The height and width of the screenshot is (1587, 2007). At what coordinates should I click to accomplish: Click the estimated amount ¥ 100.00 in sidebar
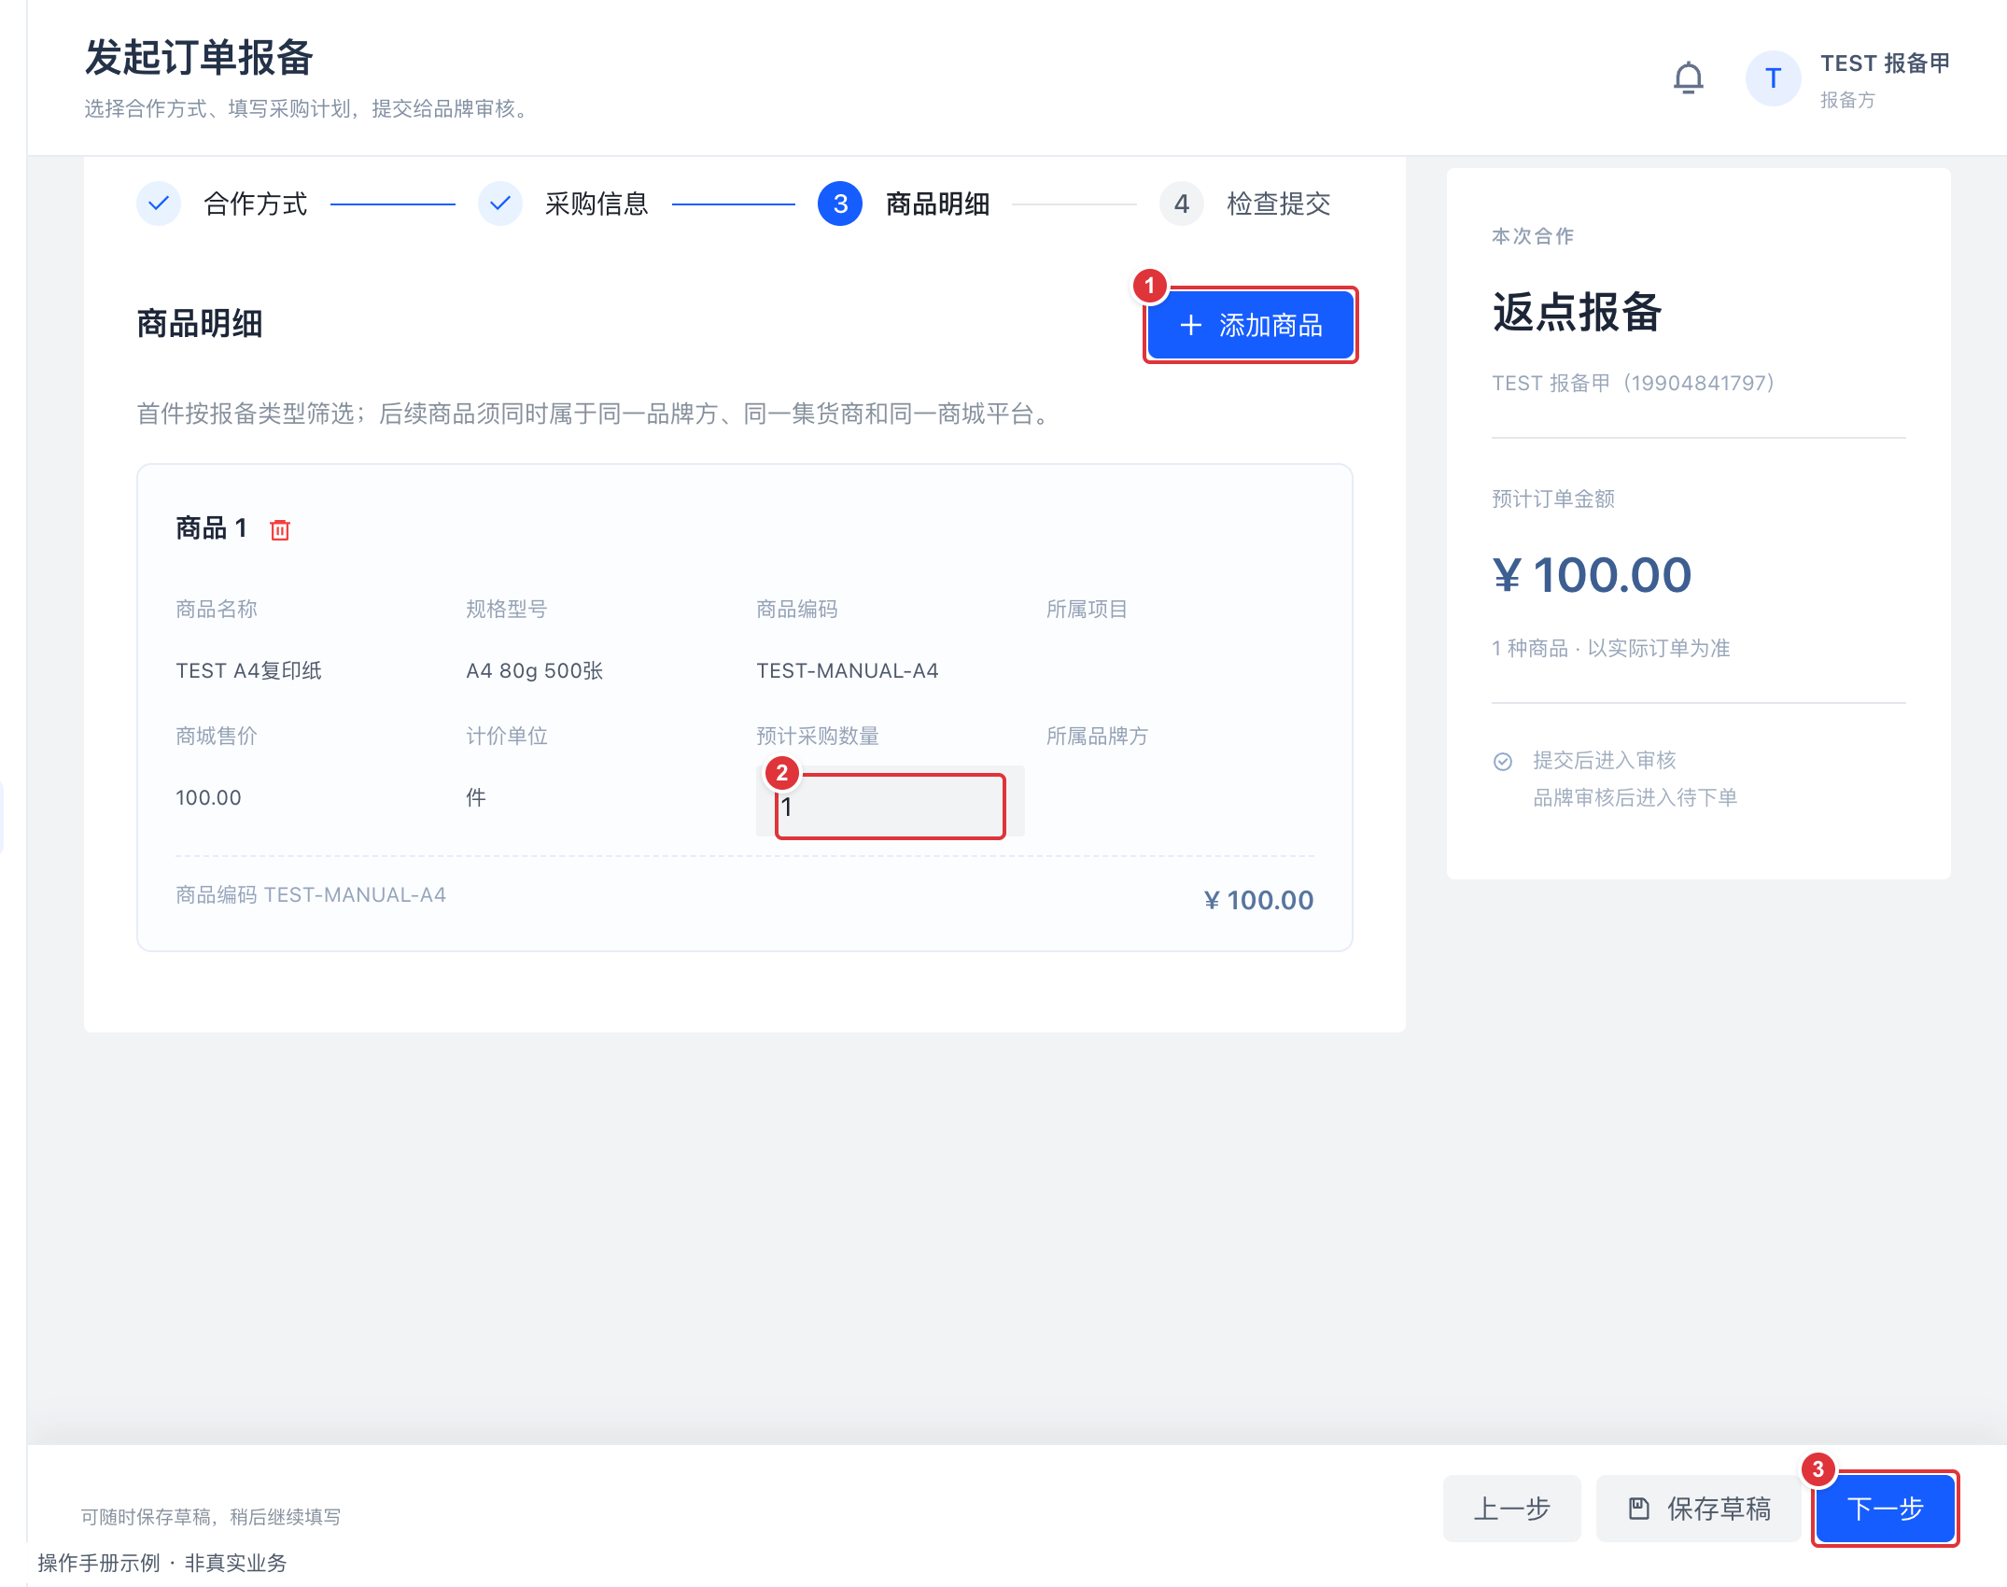tap(1592, 575)
